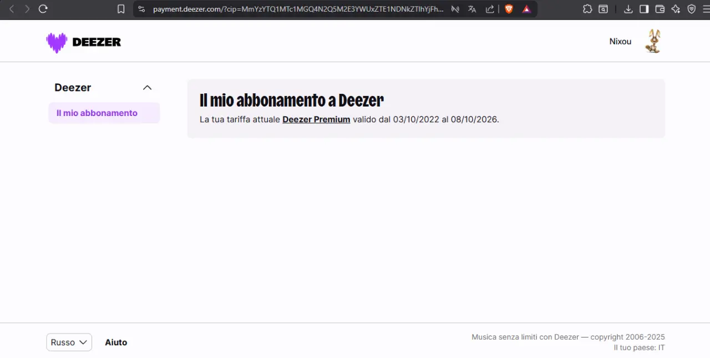Bookmark this page
Screen dimensions: 710x358
tap(121, 9)
